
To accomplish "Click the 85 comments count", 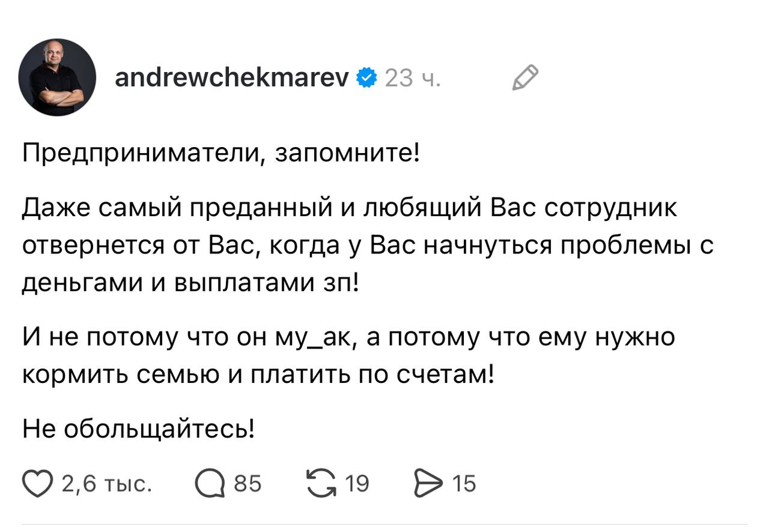I will (x=248, y=483).
